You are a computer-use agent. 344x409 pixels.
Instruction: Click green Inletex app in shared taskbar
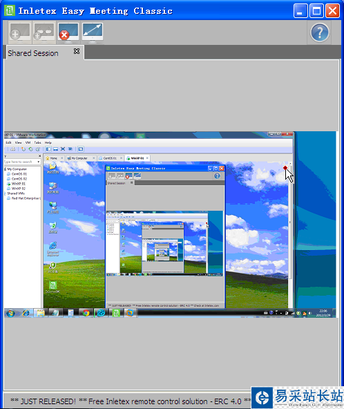(x=116, y=313)
